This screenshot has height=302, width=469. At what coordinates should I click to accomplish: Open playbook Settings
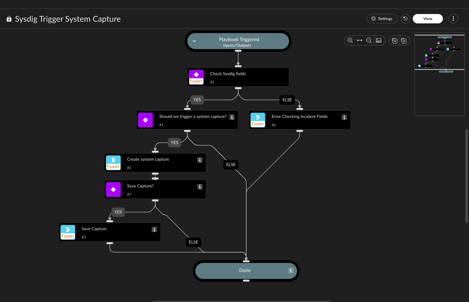pyautogui.click(x=382, y=19)
